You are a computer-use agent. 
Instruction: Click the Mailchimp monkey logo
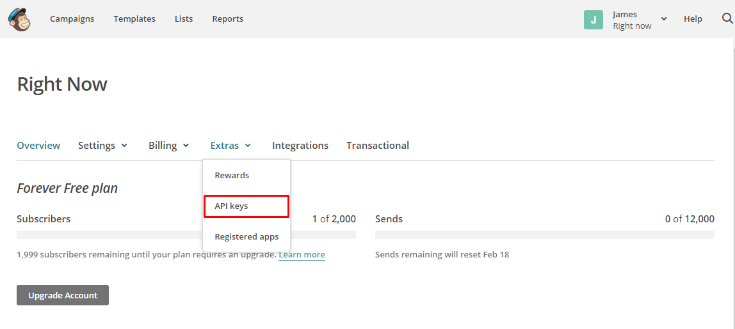tap(19, 19)
